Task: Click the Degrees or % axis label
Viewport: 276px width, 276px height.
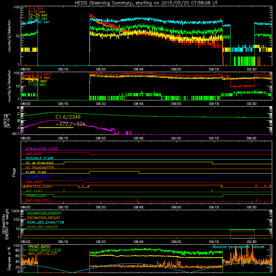Action: pyautogui.click(x=9, y=258)
